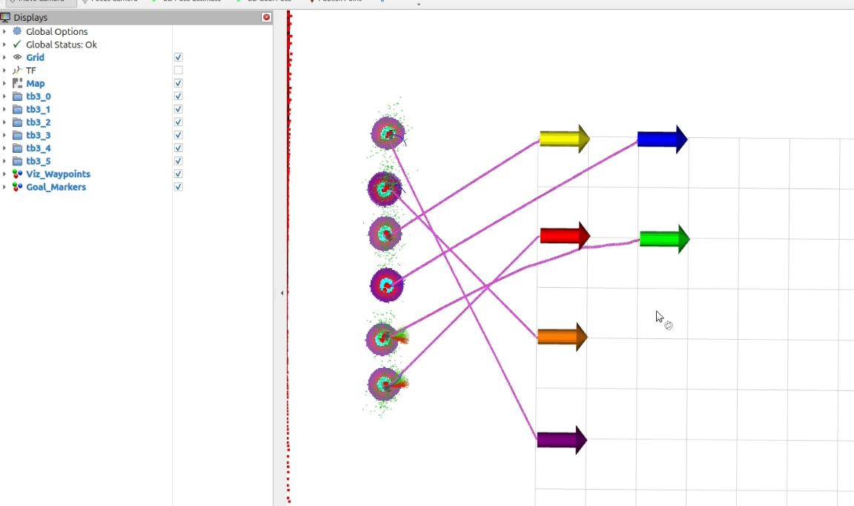The height and width of the screenshot is (506, 854).
Task: Close the Displays panel
Action: pyautogui.click(x=266, y=17)
